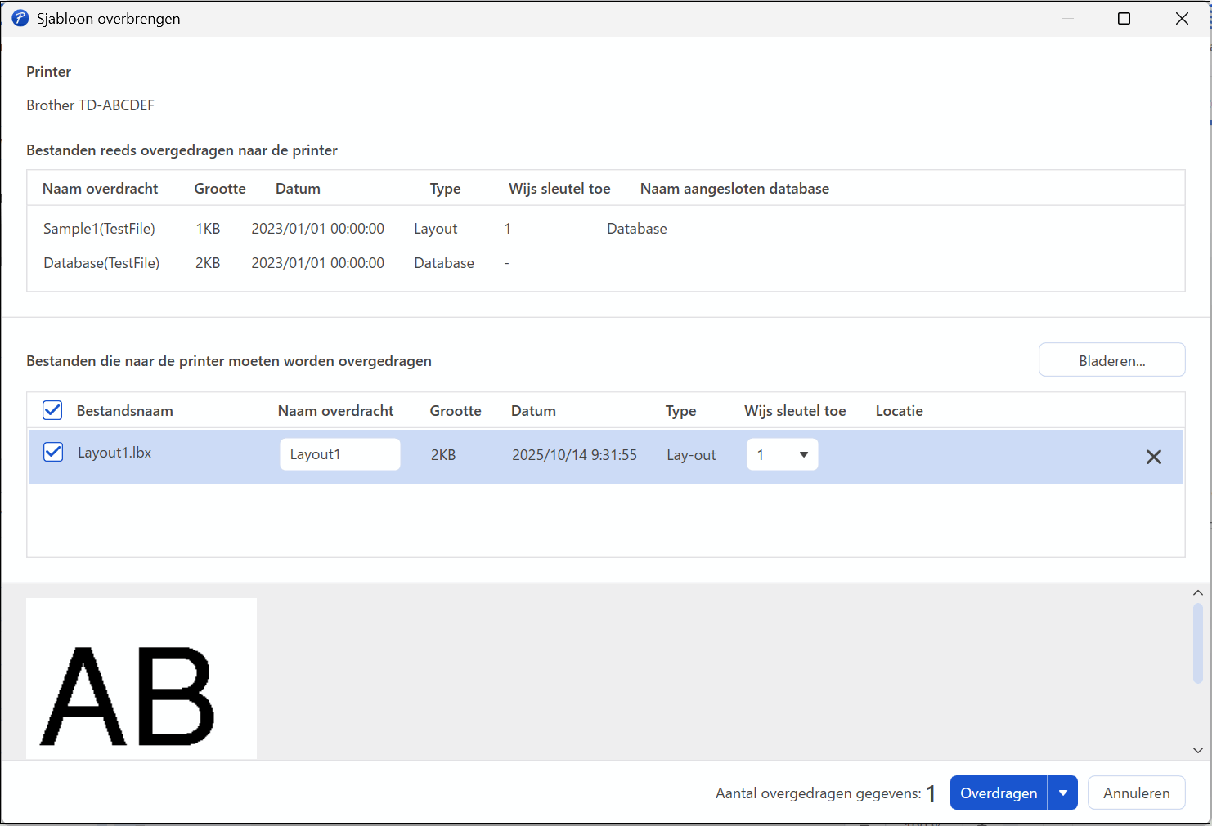Screen dimensions: 1212x826
Task: Select Sample1(TestFile) transferred row
Action: 99,229
